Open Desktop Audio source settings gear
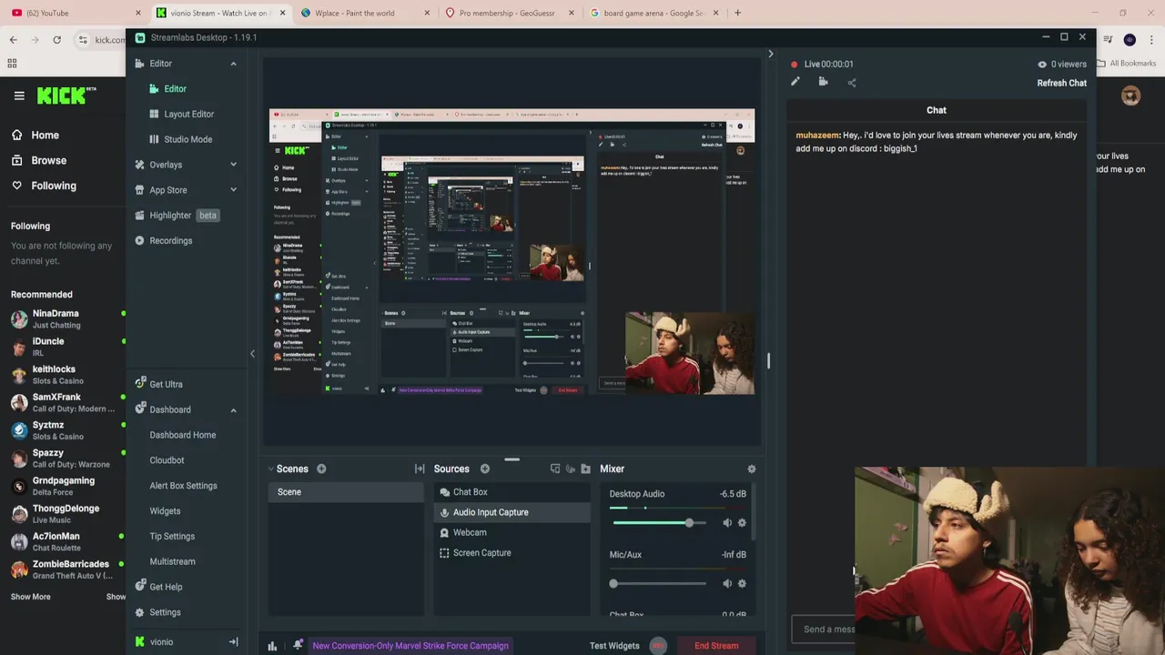 [x=742, y=523]
